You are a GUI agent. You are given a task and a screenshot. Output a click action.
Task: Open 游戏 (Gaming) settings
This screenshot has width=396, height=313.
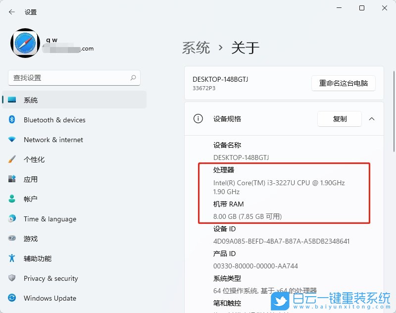(x=31, y=239)
